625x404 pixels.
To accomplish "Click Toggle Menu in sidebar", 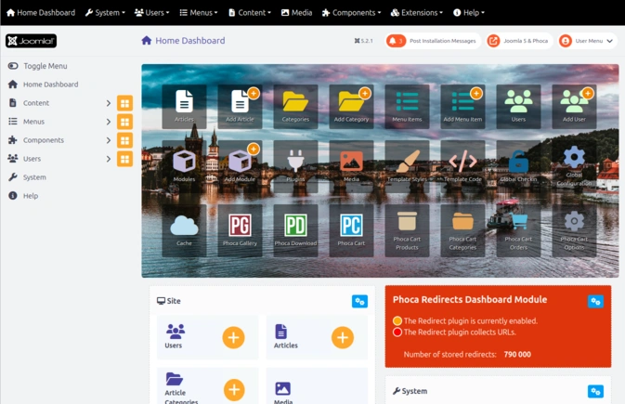I will [38, 66].
